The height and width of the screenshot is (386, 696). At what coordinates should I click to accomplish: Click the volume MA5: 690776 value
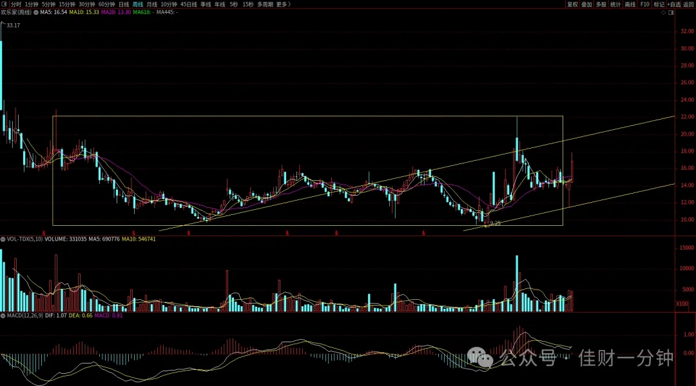tap(104, 239)
